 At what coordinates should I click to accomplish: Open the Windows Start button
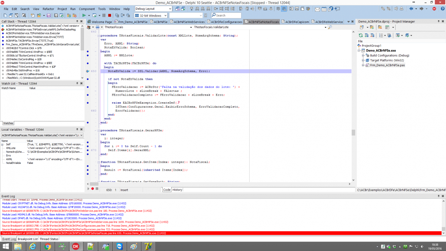pyautogui.click(x=6, y=246)
